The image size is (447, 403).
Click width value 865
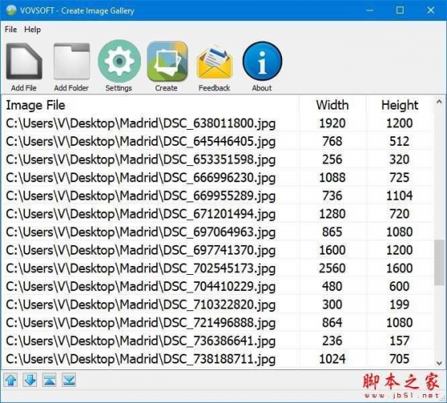[333, 232]
